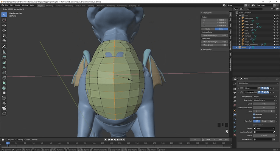
Task: Open the Keying dropdown
Action: tap(21, 140)
